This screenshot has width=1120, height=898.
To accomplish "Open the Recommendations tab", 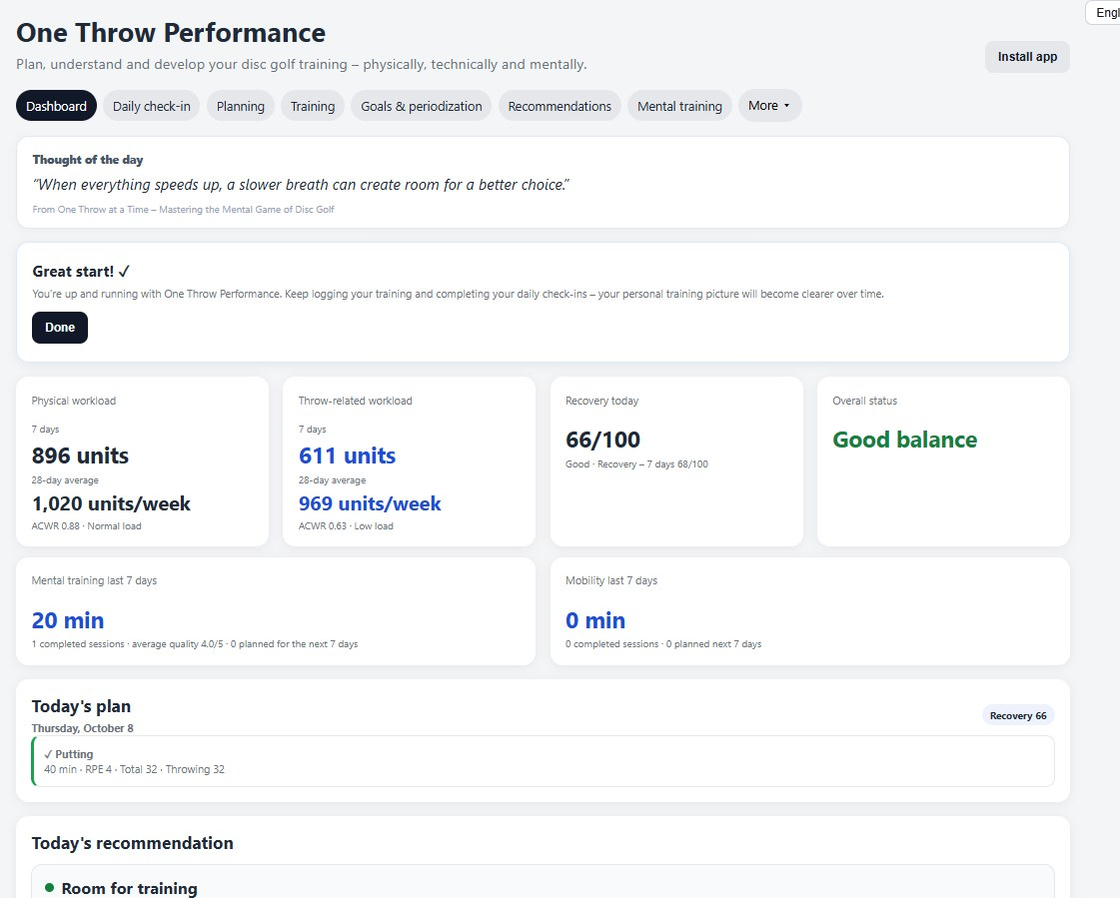I will point(560,106).
